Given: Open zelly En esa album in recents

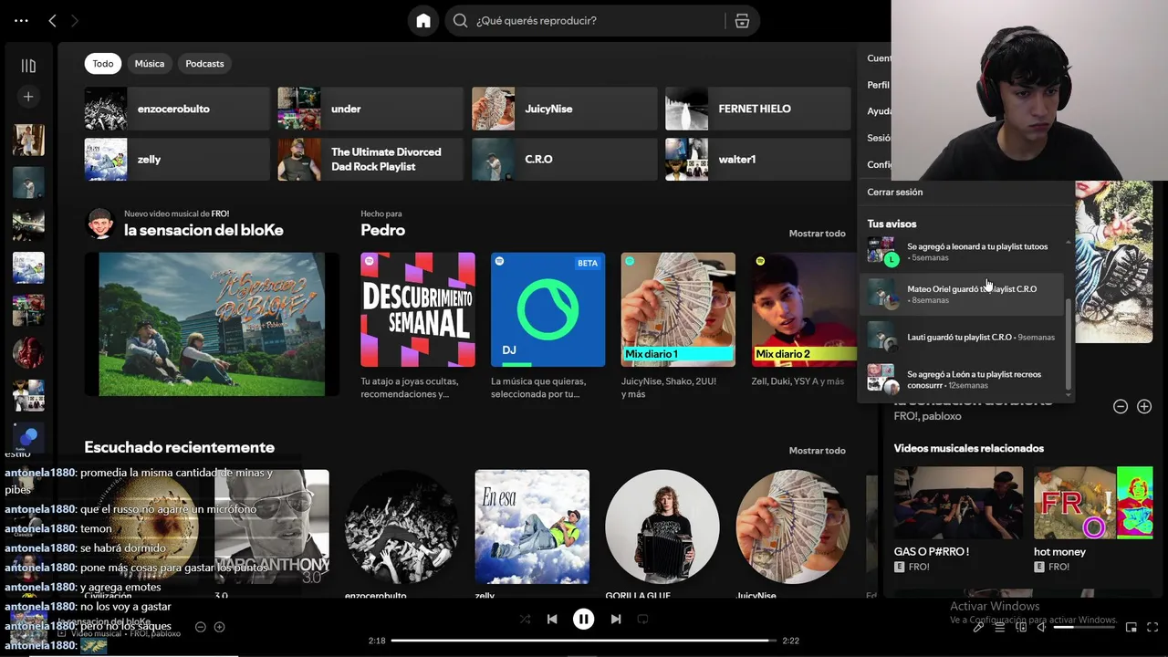Looking at the screenshot, I should (532, 527).
